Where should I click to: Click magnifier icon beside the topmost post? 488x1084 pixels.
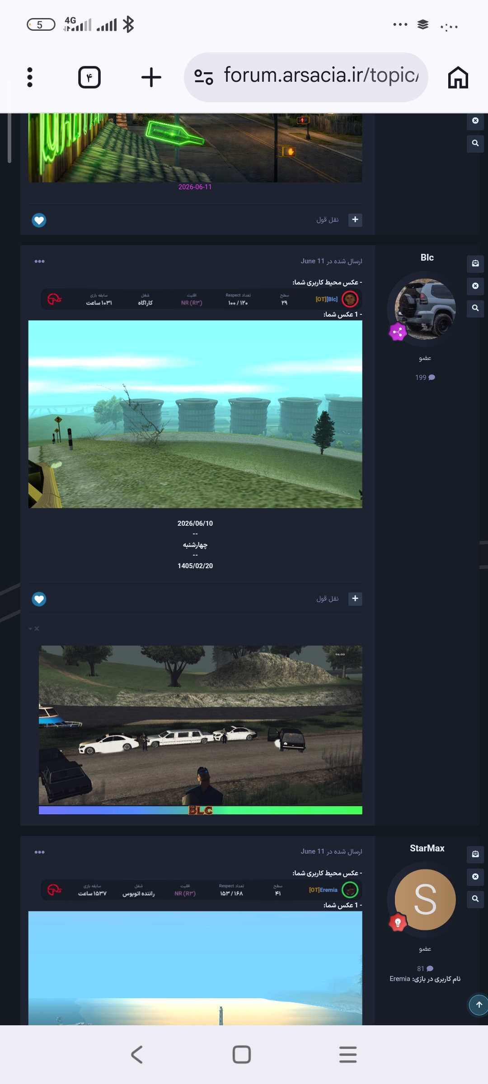pos(475,143)
